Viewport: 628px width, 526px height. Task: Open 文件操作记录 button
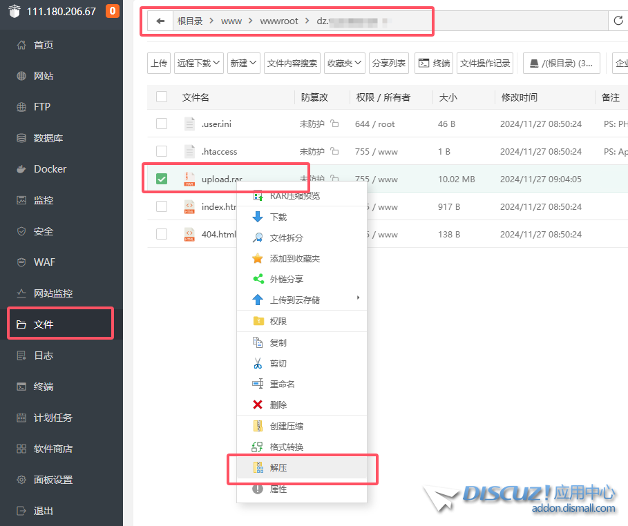click(x=486, y=63)
